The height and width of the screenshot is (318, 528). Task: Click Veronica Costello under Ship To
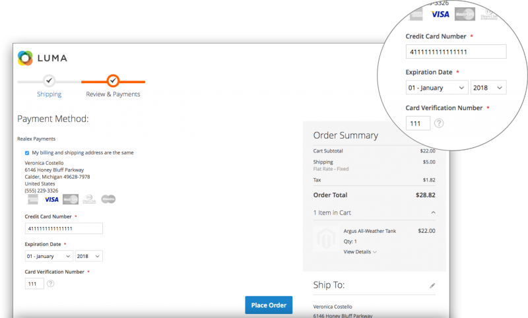333,307
